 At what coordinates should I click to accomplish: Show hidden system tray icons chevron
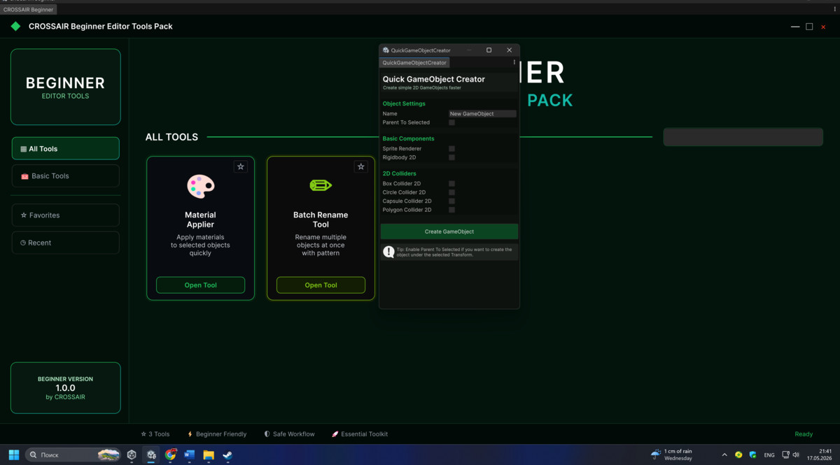(x=724, y=455)
